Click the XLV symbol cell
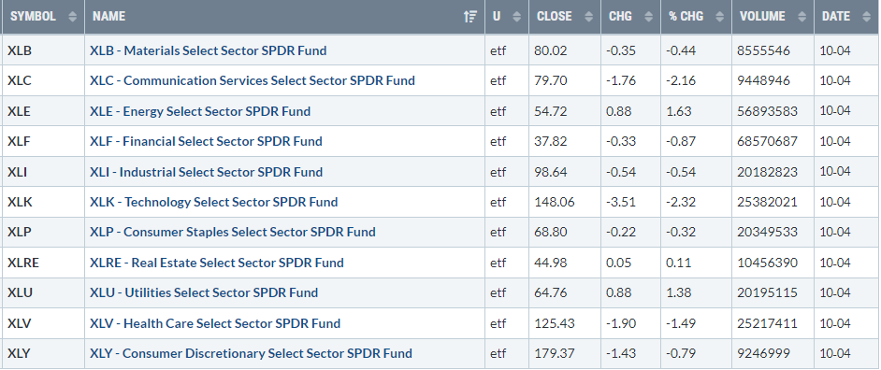This screenshot has height=370, width=881. [x=43, y=323]
